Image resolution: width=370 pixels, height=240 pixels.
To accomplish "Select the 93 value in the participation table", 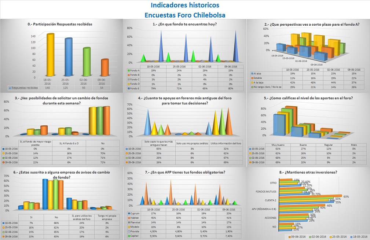I will 84,88.
